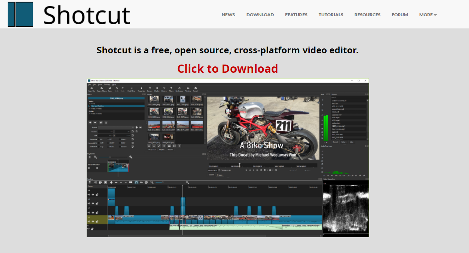Click the Export toolbar icon
469x253 pixels.
(195, 88)
